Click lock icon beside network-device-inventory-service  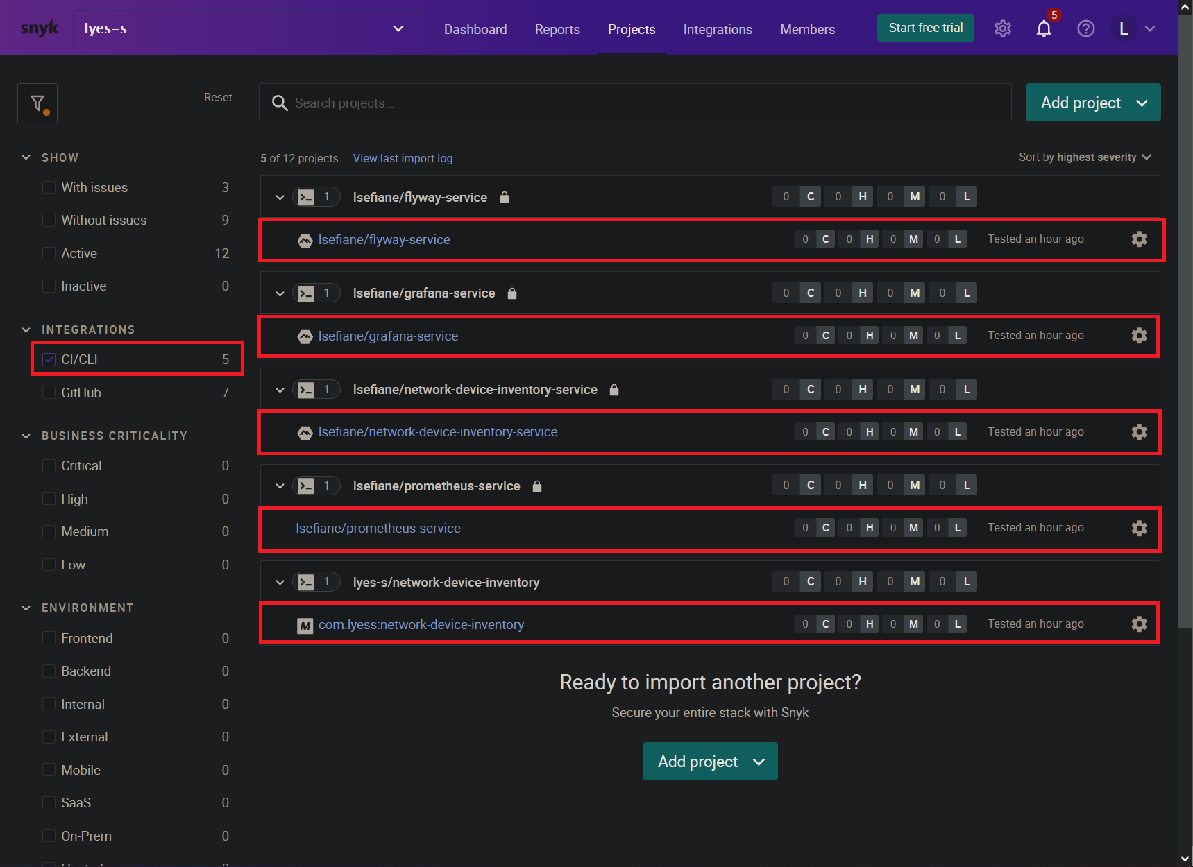coord(614,390)
